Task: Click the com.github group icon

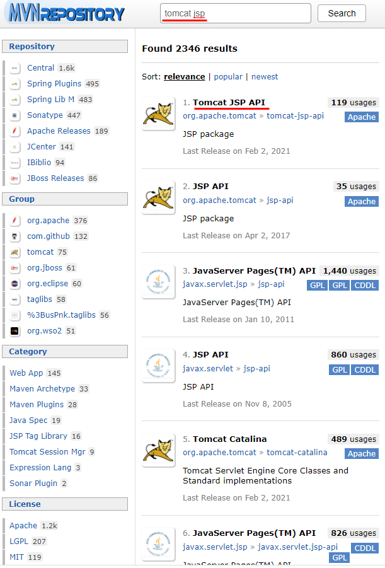Action: point(14,236)
